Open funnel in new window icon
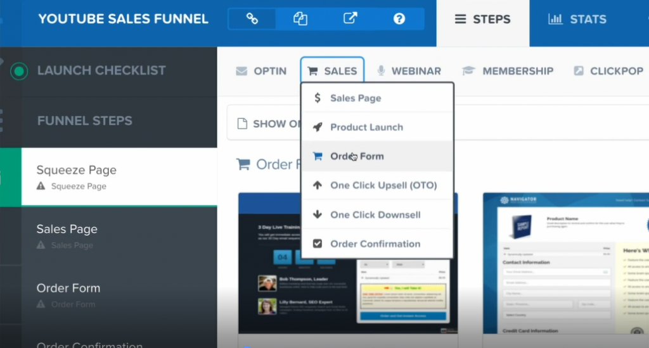Viewport: 649px width, 348px height. pos(350,18)
